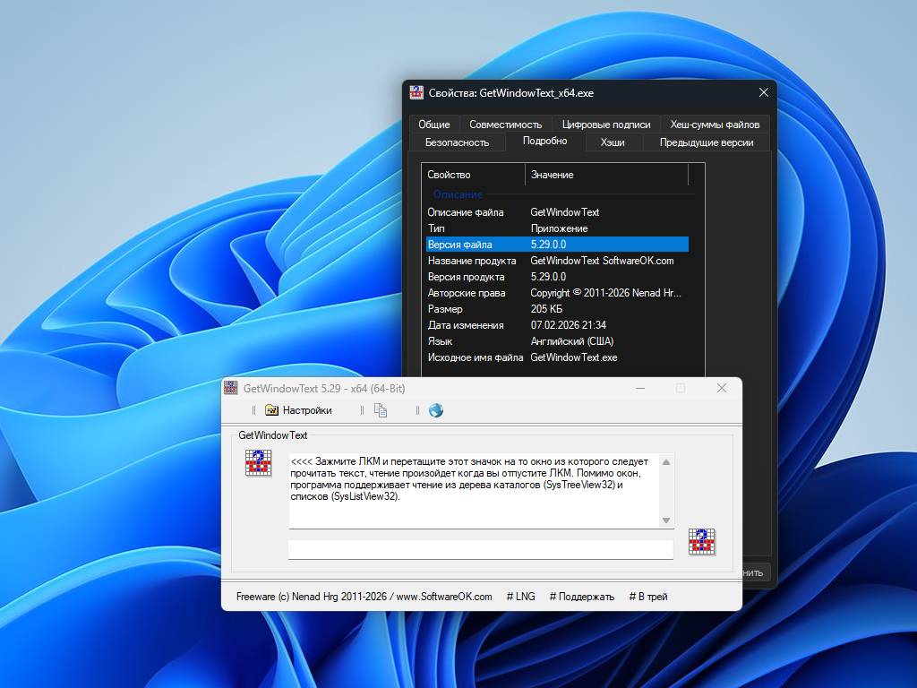Click the copy text icon in toolbar
Screen dimensions: 917x688
point(381,410)
